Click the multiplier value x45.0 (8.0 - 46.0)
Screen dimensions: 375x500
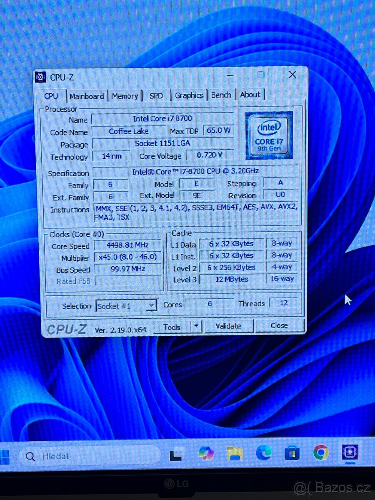(127, 257)
